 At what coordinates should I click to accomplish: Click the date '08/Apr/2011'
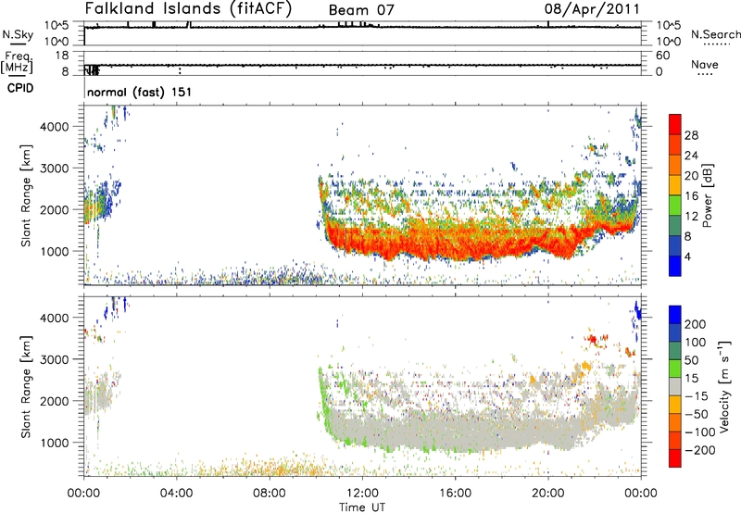click(x=592, y=9)
